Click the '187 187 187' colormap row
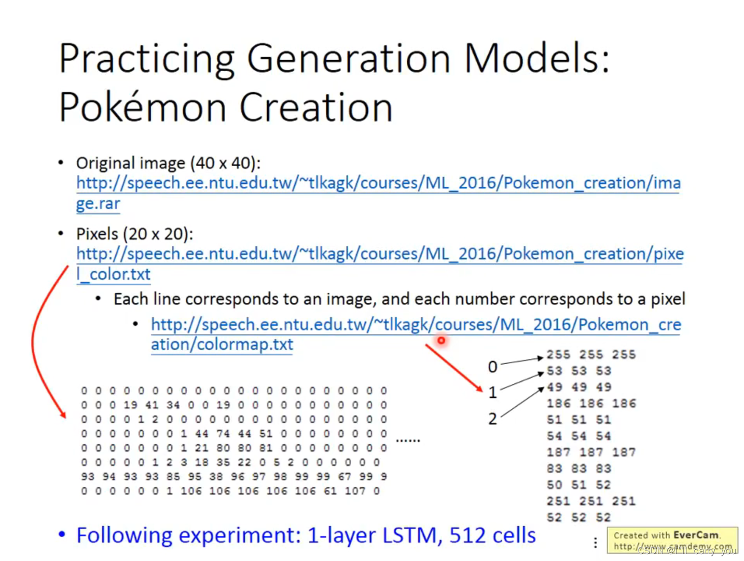This screenshot has width=744, height=561. 591,452
